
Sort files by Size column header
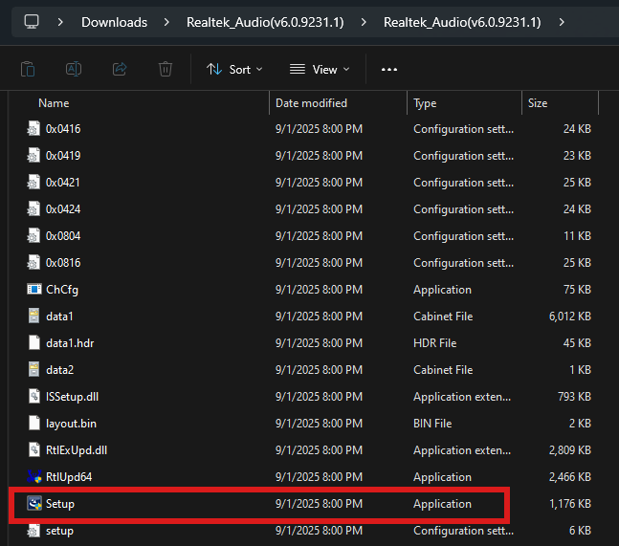[x=538, y=102]
